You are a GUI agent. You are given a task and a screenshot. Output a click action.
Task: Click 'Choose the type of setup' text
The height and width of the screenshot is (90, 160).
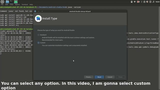(x=56, y=30)
